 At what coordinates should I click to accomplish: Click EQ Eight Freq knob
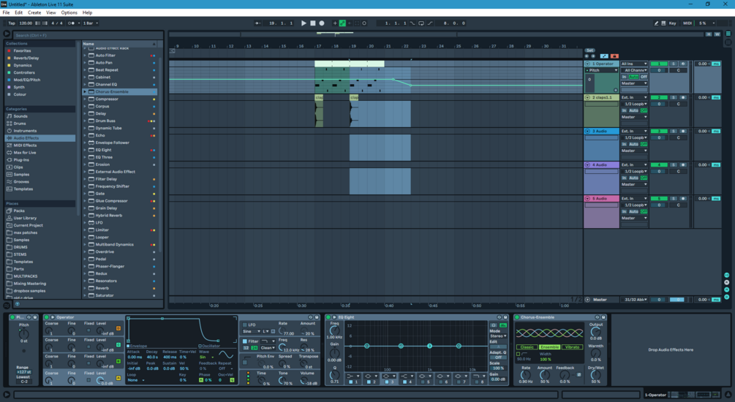(x=334, y=330)
